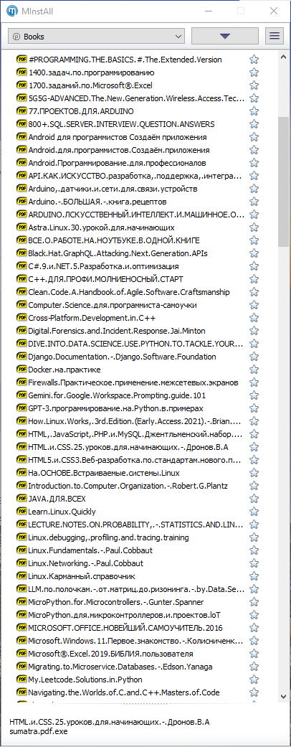Star the JAVA.ДЛЯ.ВСЕХ entry
The height and width of the screenshot is (747, 291).
(x=254, y=498)
